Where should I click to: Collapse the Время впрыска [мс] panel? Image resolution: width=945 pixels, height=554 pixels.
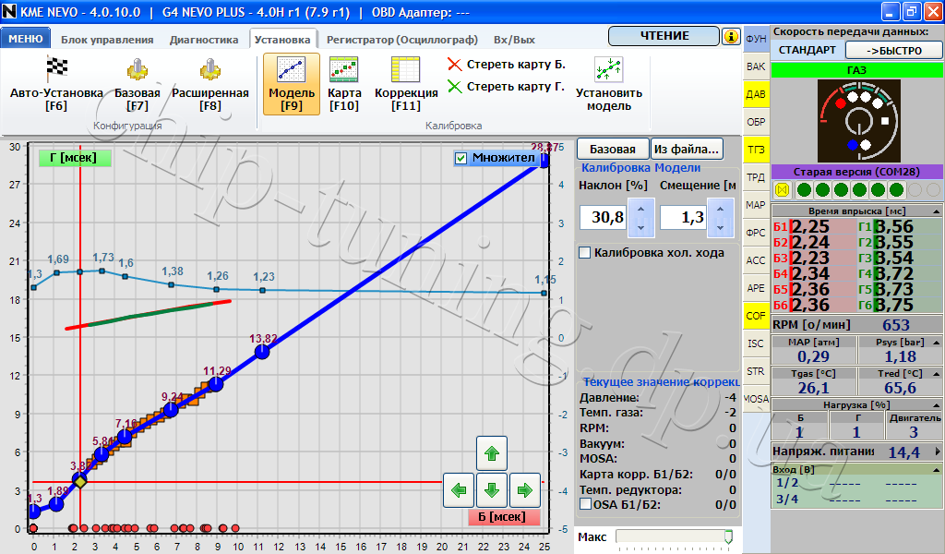(936, 211)
